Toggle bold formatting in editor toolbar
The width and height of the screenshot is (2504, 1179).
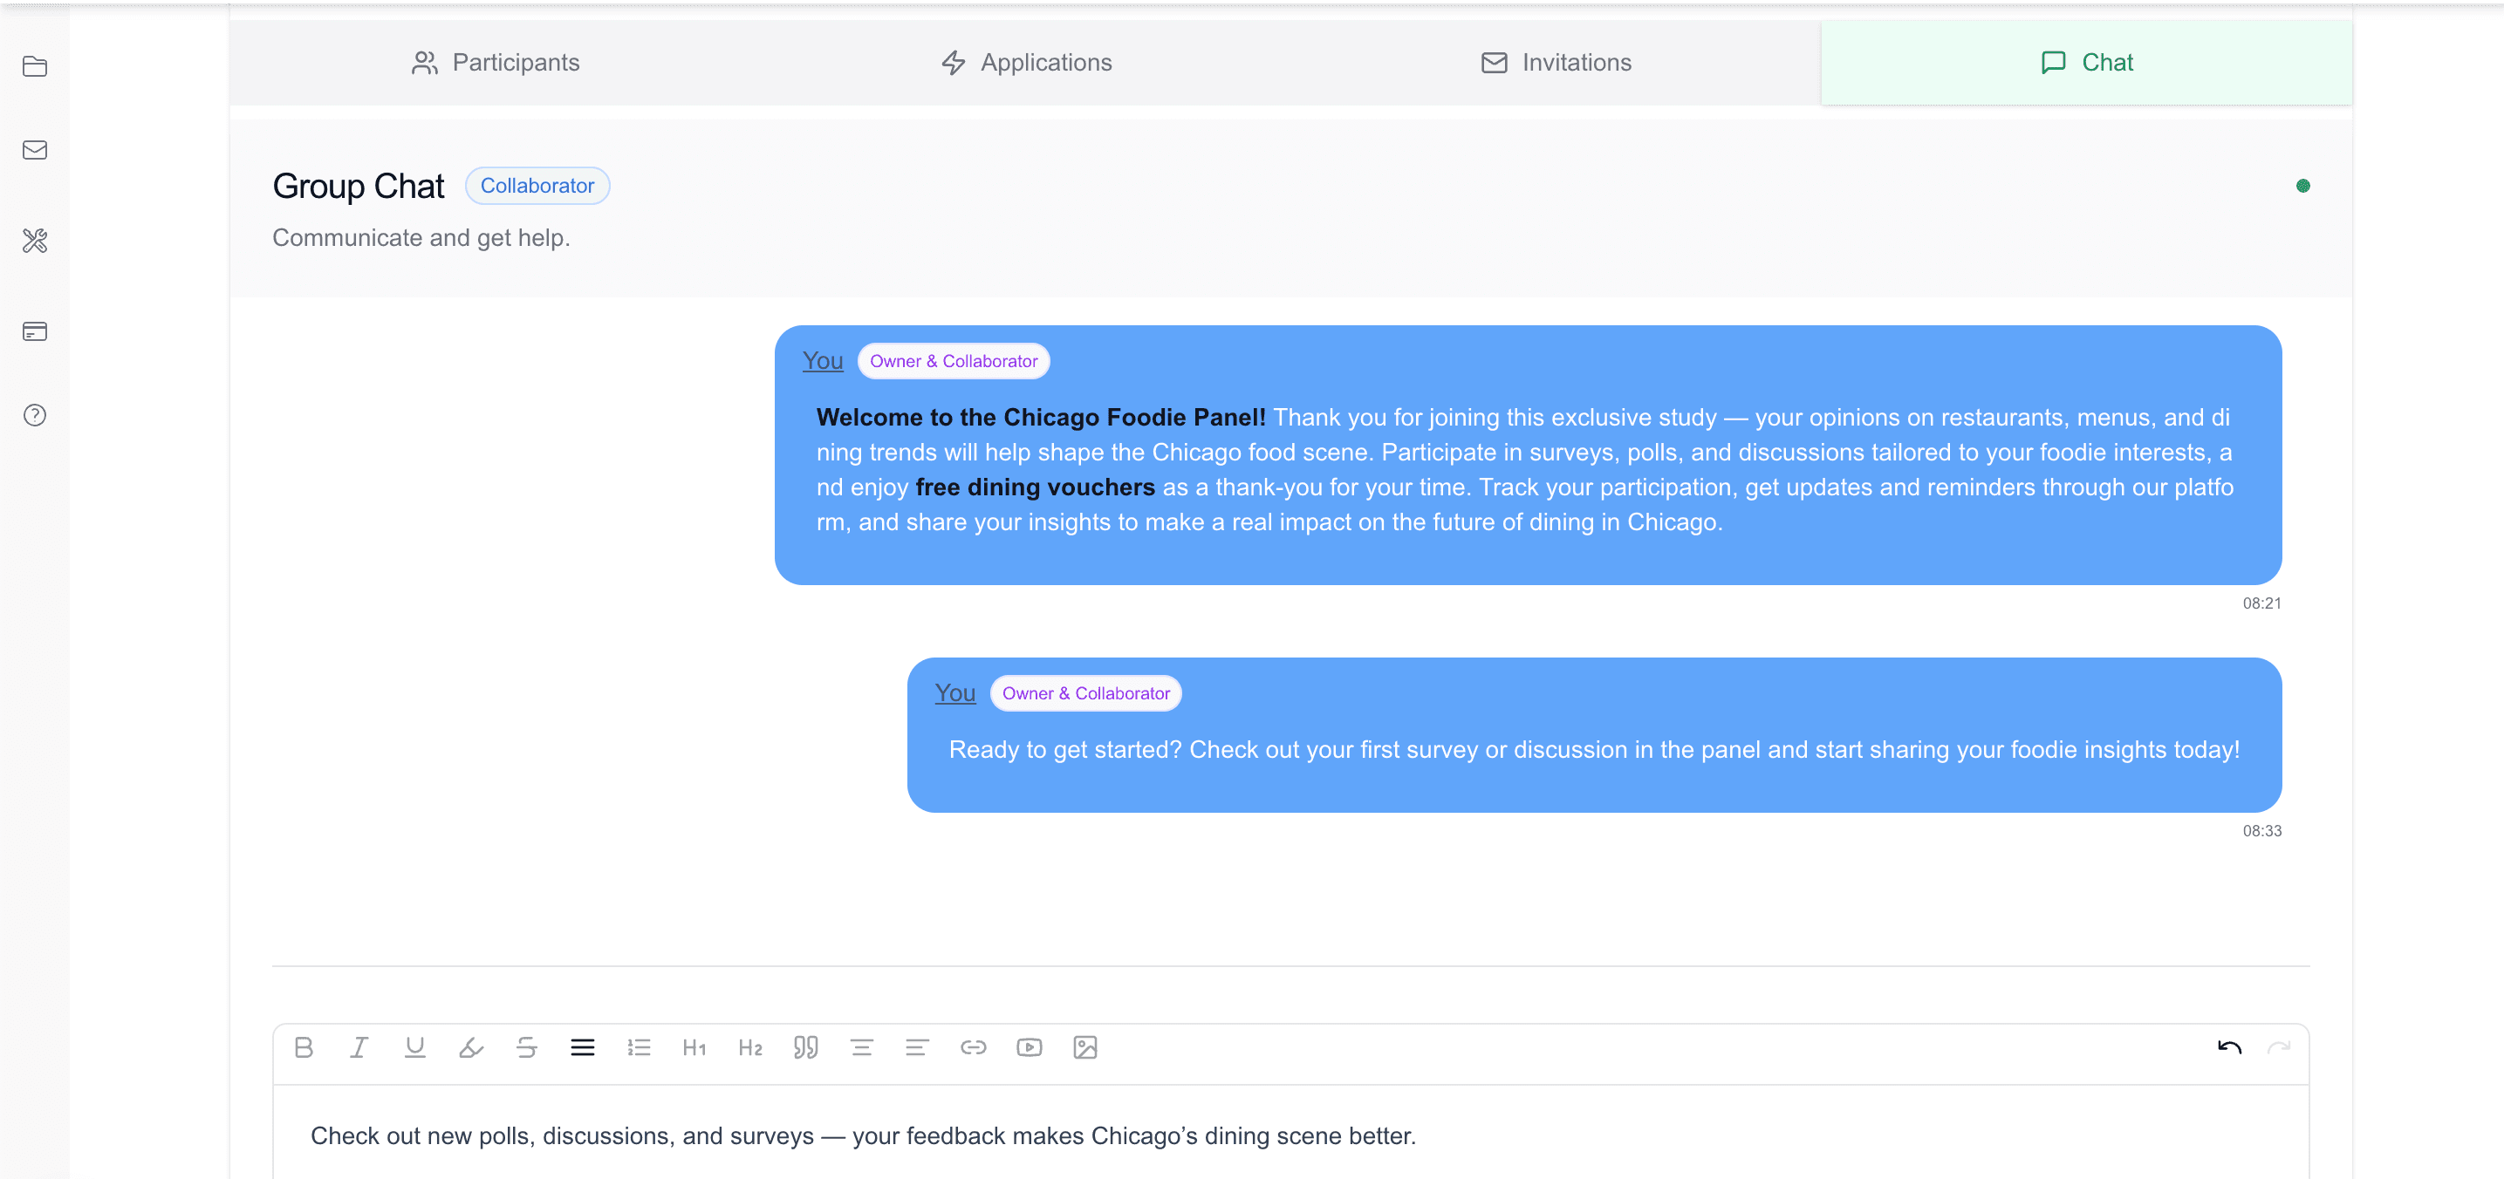(304, 1047)
